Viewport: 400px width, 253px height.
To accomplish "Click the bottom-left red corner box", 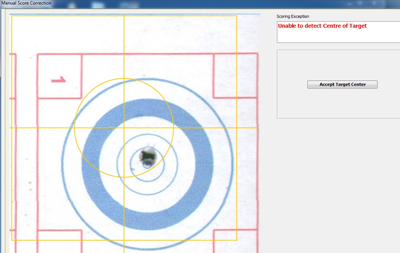I will (x=59, y=241).
